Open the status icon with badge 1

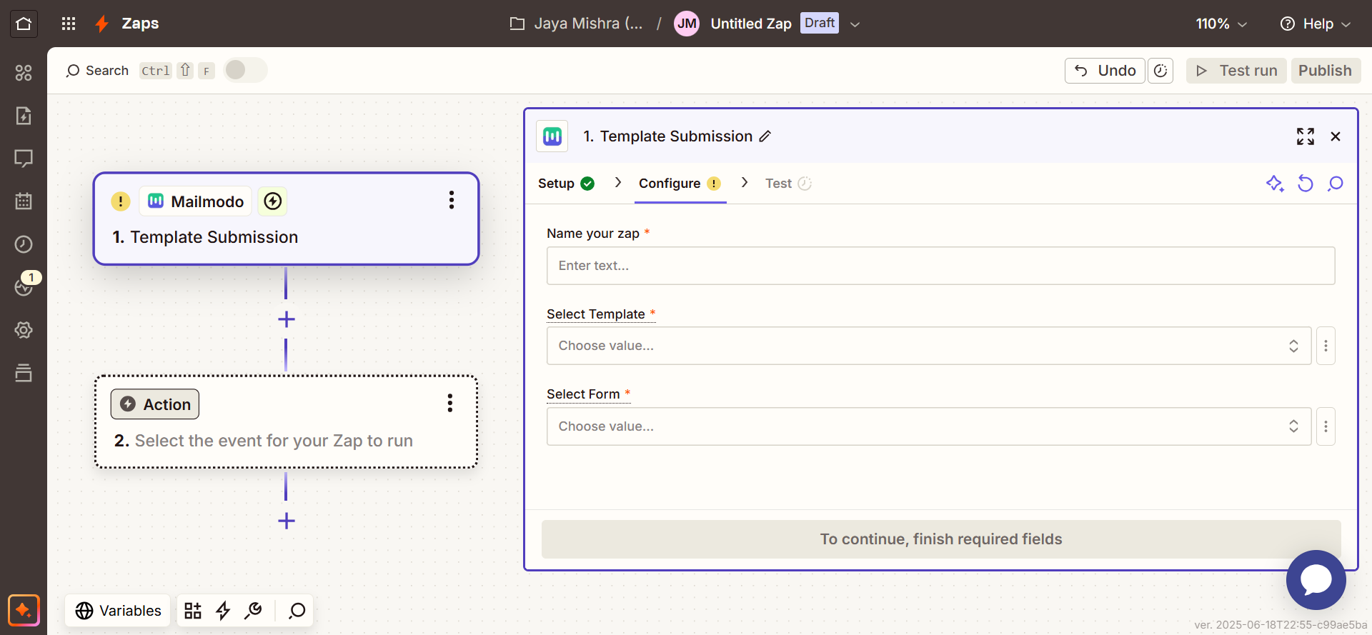pos(24,287)
